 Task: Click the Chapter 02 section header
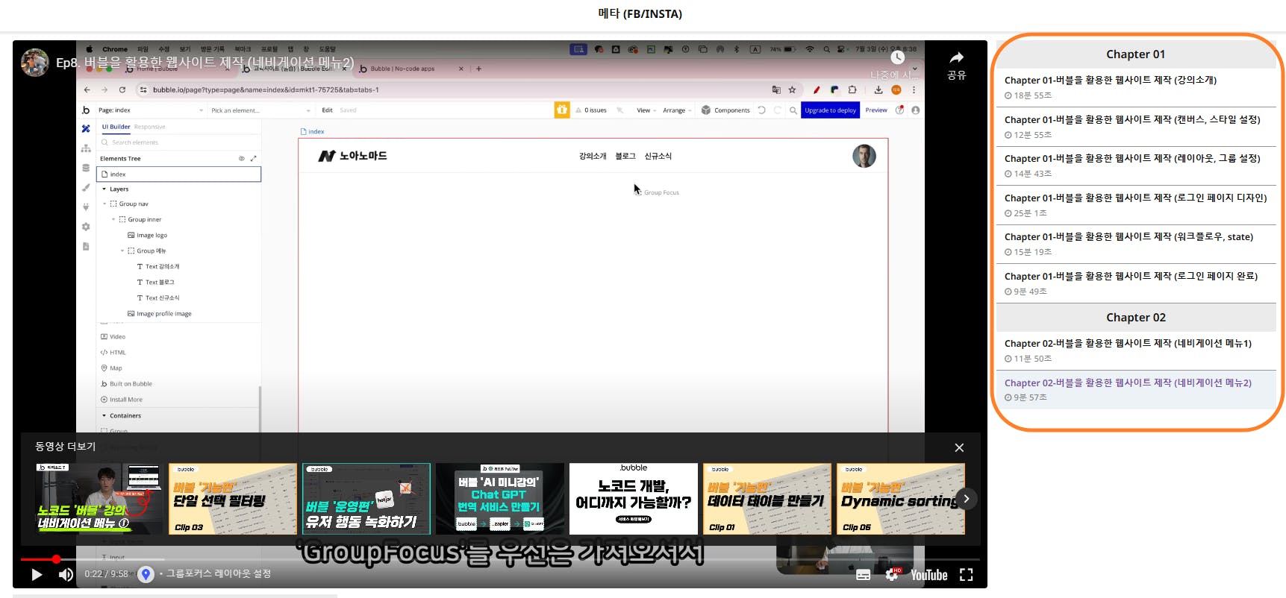point(1135,318)
